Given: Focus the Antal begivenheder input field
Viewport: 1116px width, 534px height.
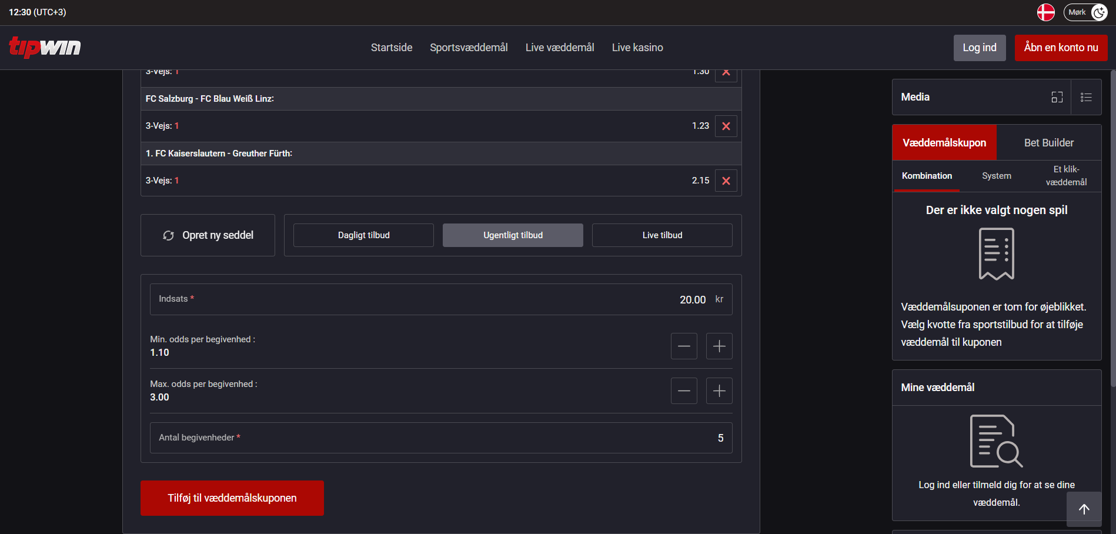Looking at the screenshot, I should pyautogui.click(x=441, y=438).
